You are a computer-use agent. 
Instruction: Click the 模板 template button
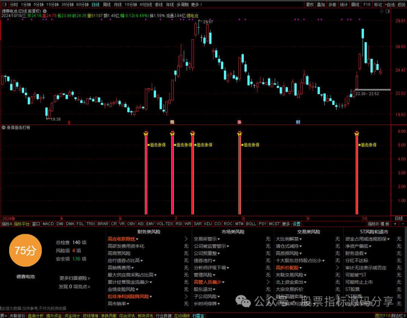[x=385, y=224]
